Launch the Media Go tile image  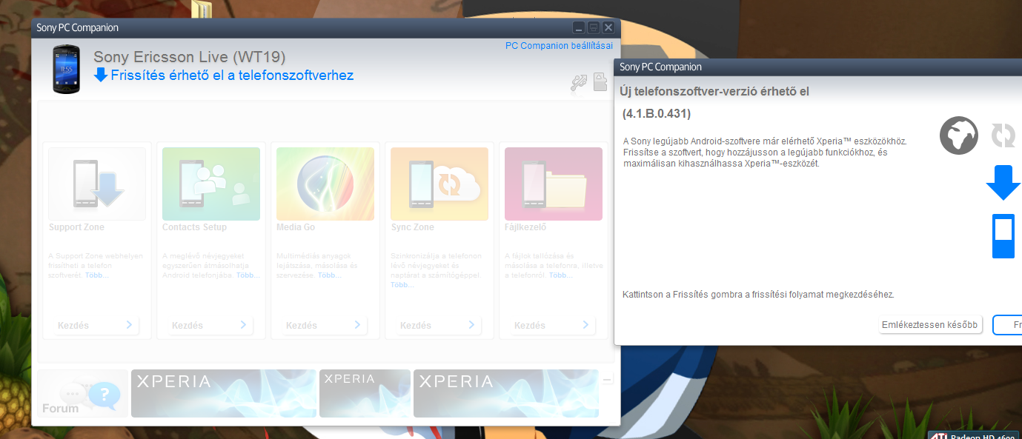[325, 184]
